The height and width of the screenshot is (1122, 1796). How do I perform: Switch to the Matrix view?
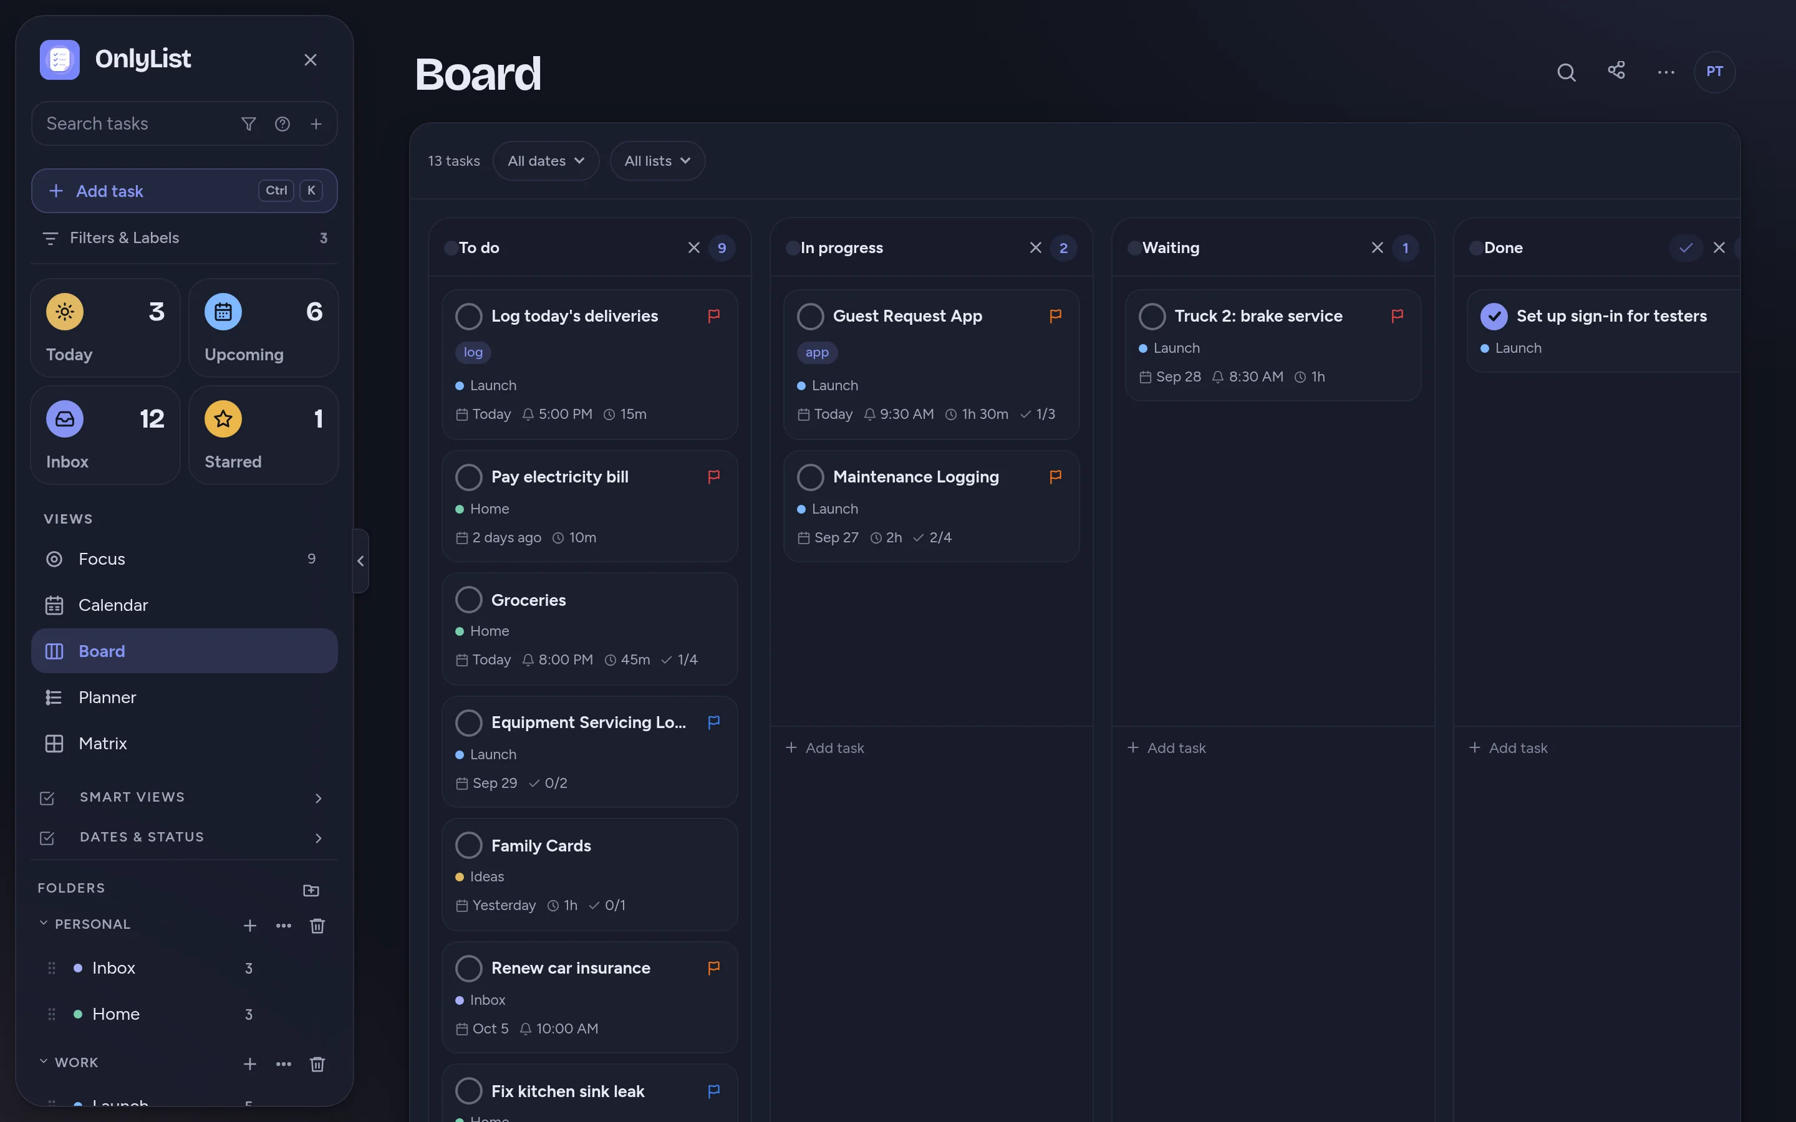184,744
